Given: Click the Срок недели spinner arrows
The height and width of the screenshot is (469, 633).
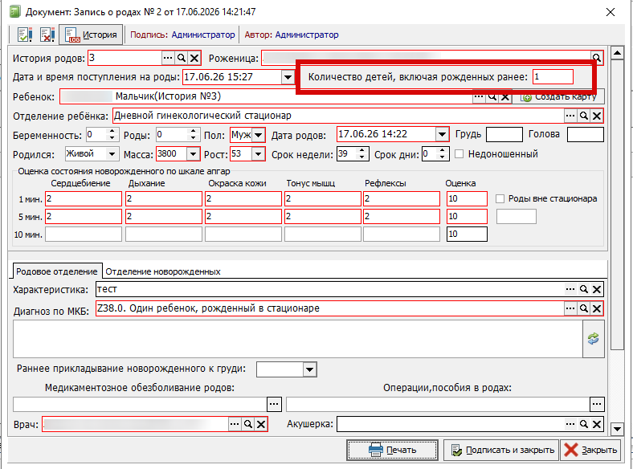Looking at the screenshot, I should click(x=362, y=154).
